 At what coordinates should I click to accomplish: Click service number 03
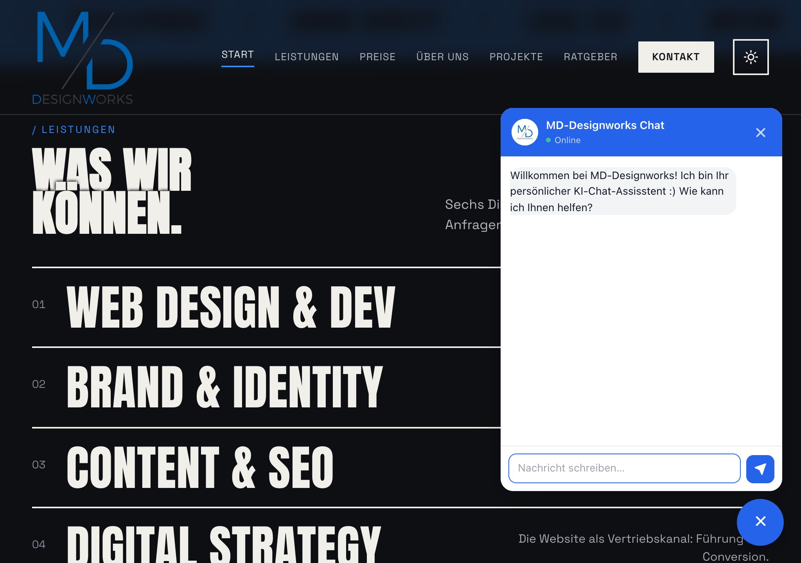click(39, 464)
